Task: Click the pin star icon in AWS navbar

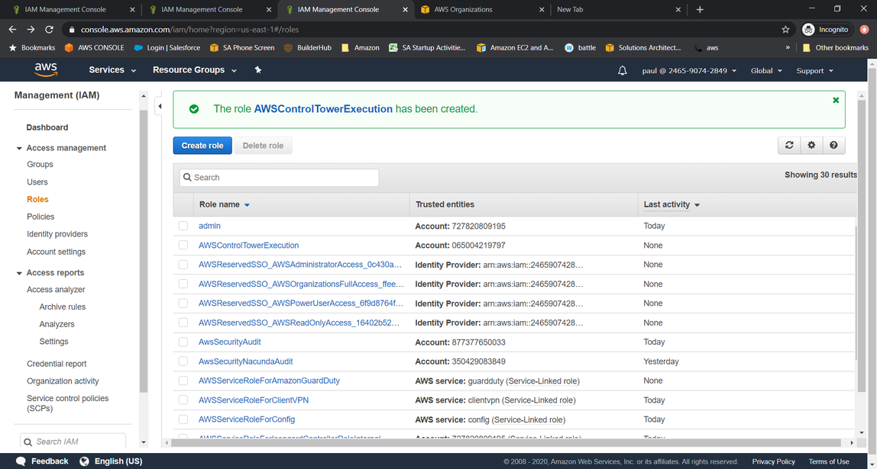Action: 258,70
